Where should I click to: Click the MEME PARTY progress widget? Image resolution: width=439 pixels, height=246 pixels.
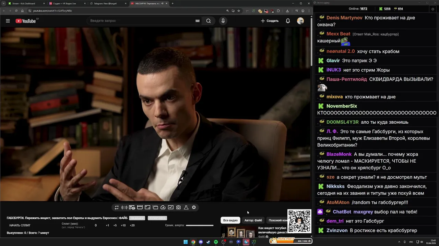[x=290, y=240]
